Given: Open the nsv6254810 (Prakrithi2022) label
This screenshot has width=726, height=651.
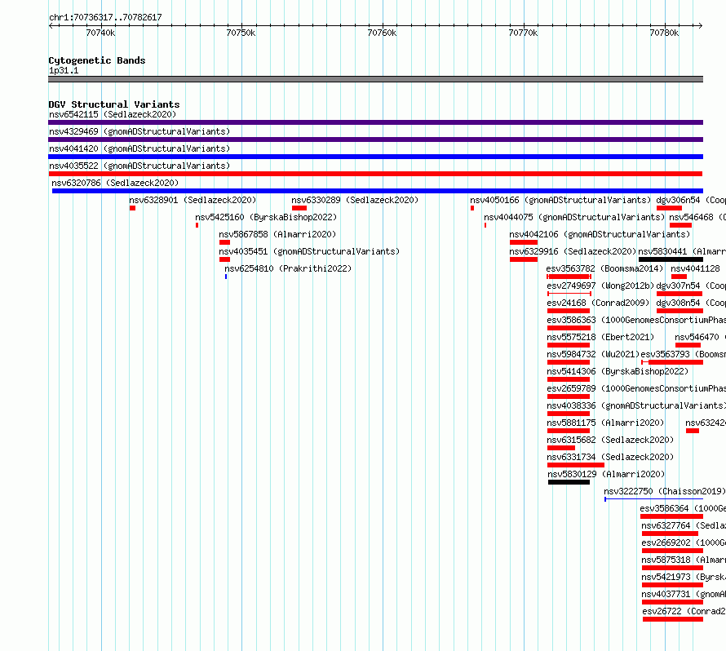Looking at the screenshot, I should (x=288, y=268).
